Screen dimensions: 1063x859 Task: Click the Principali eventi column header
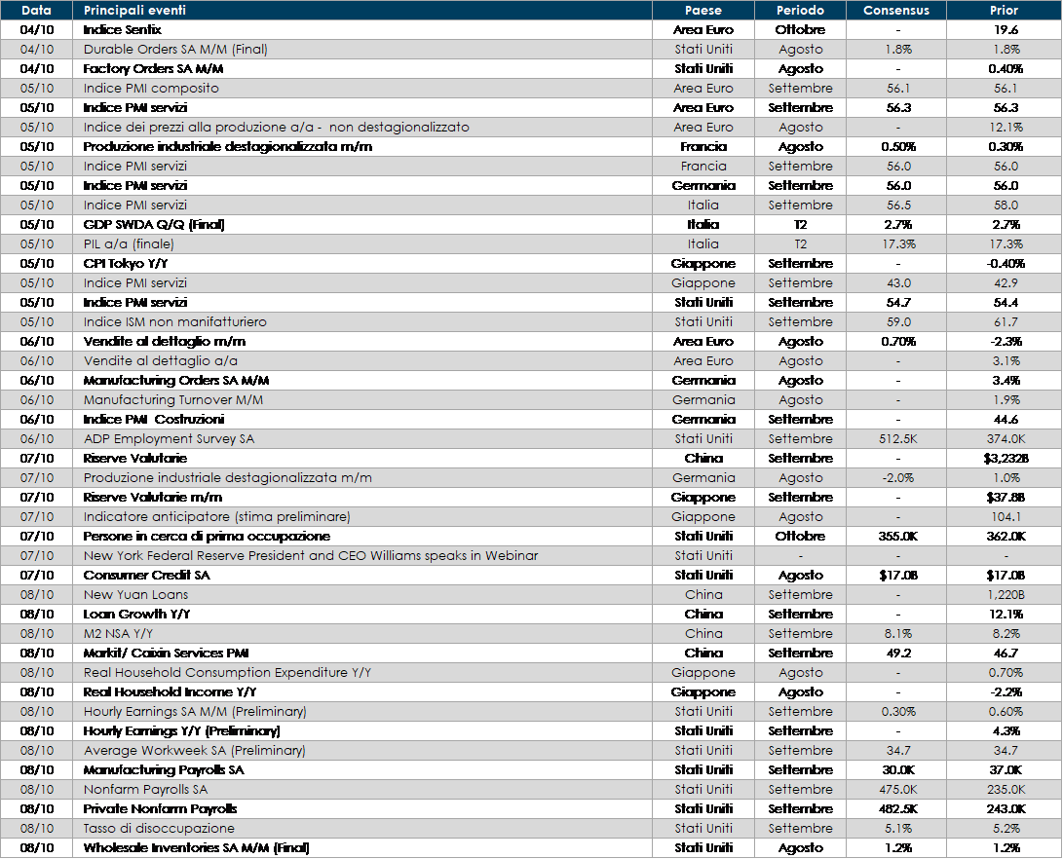[134, 11]
